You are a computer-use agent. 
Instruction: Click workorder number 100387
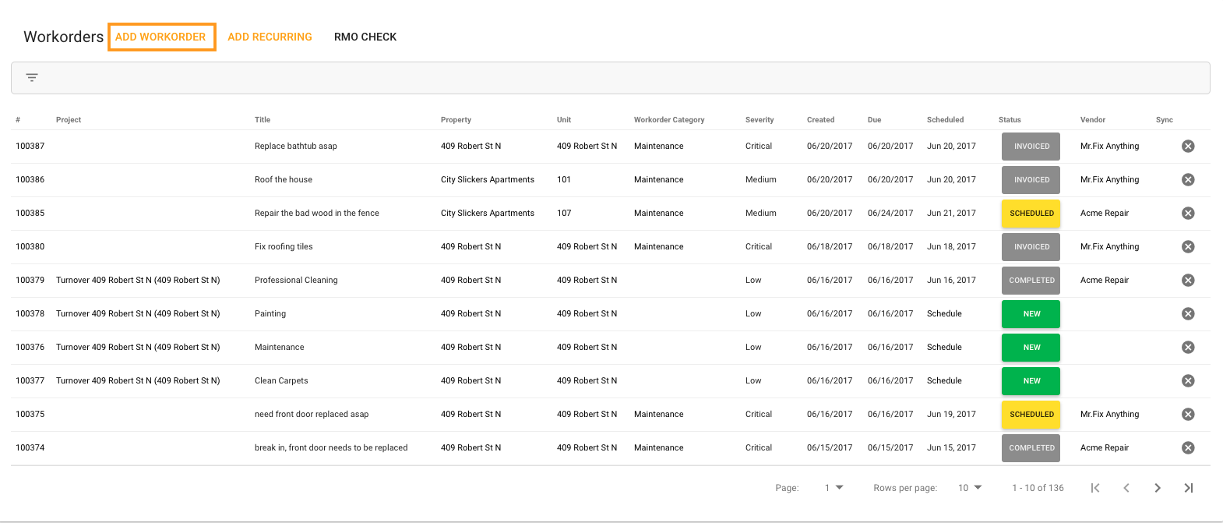point(30,146)
